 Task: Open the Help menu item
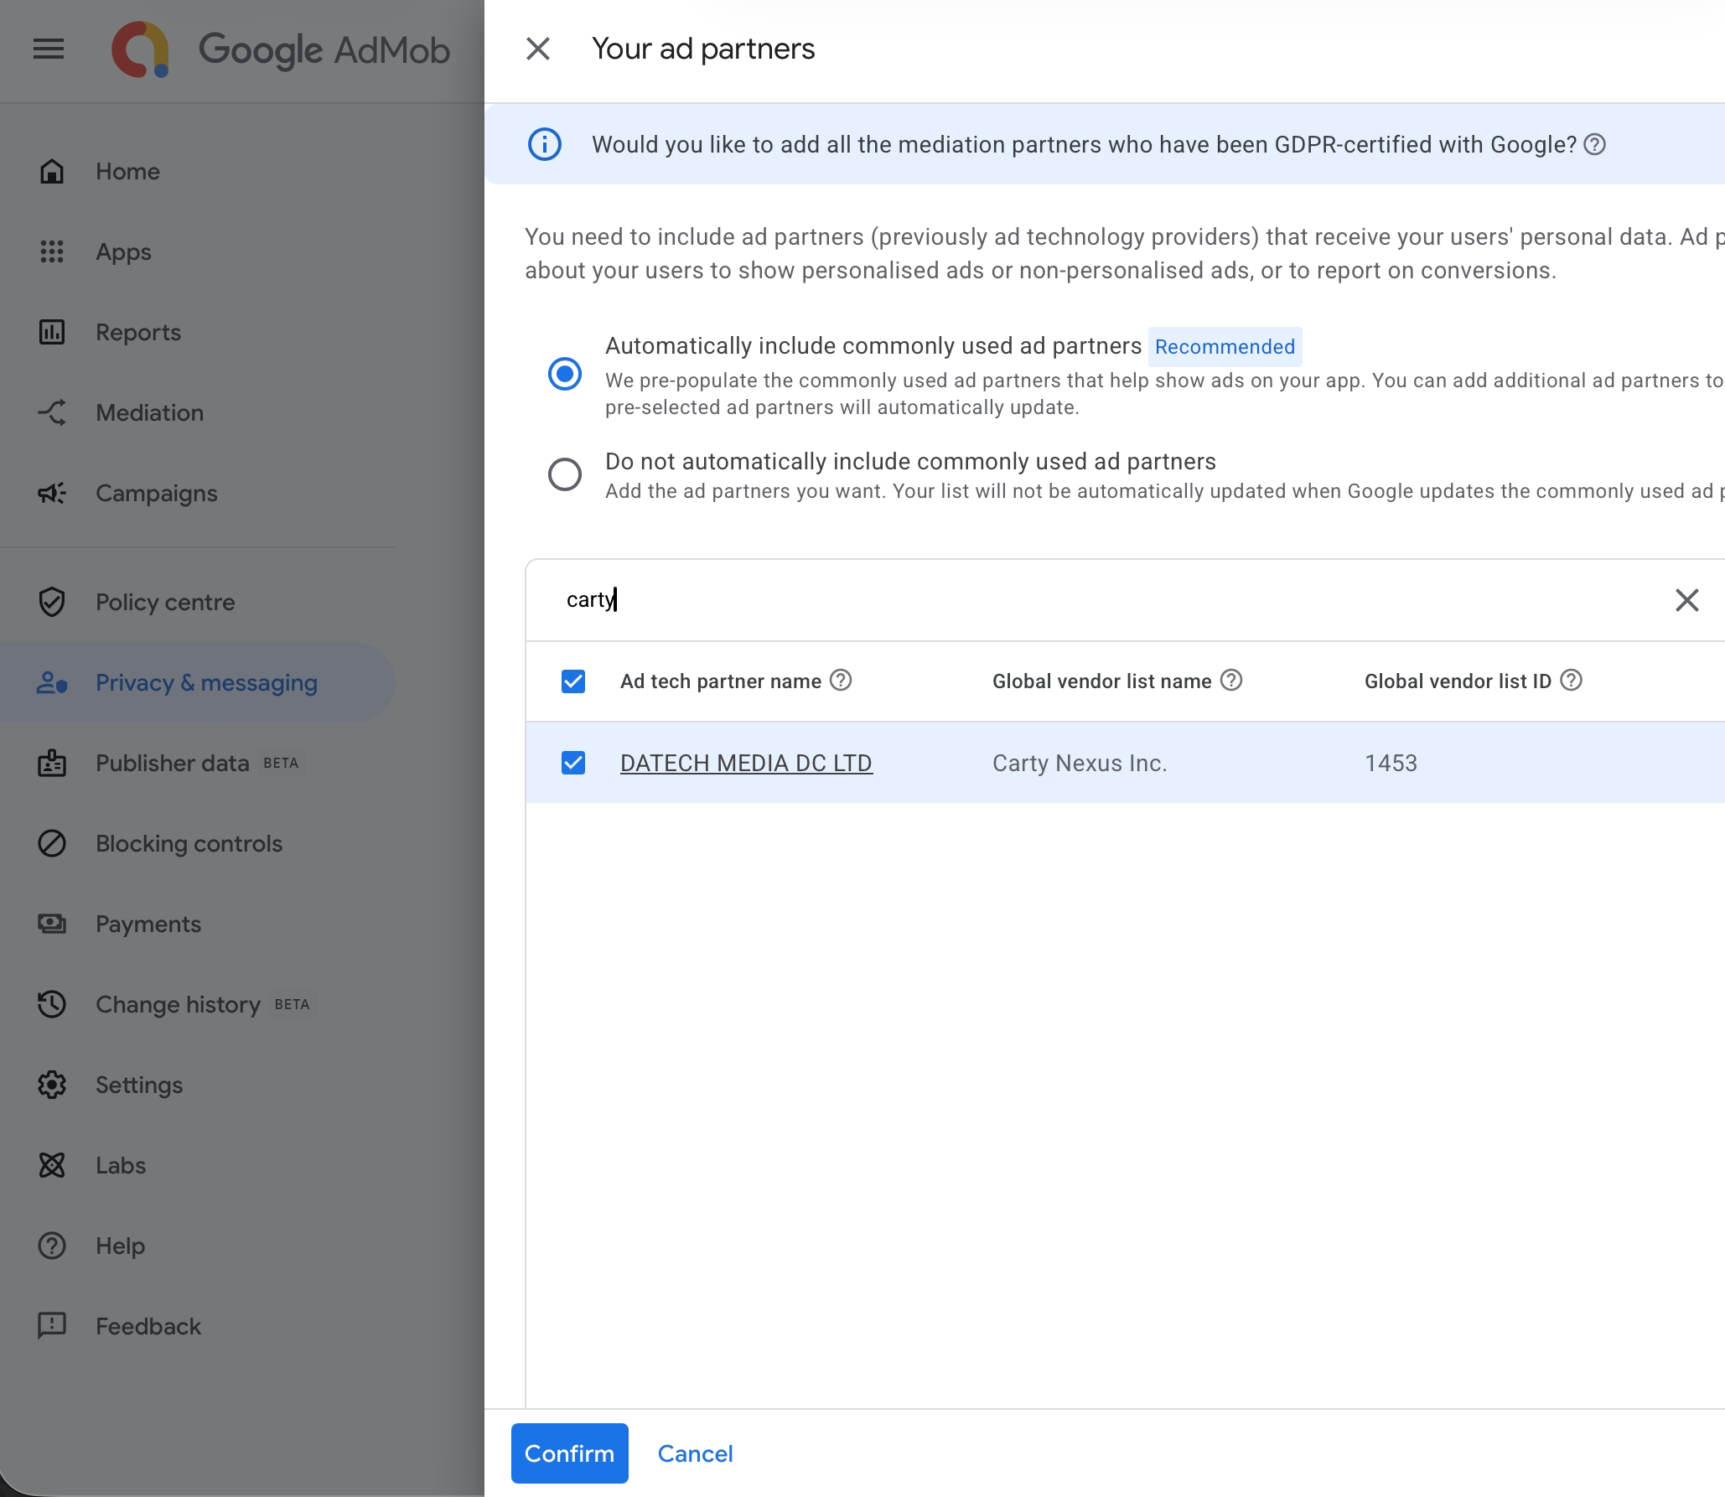(x=198, y=1246)
